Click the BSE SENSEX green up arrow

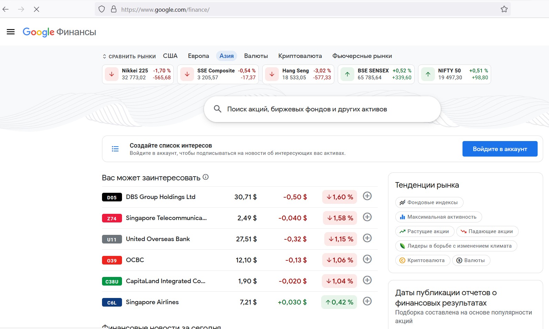tap(347, 74)
